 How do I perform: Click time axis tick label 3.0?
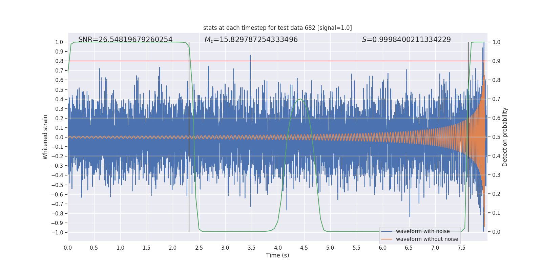click(225, 248)
